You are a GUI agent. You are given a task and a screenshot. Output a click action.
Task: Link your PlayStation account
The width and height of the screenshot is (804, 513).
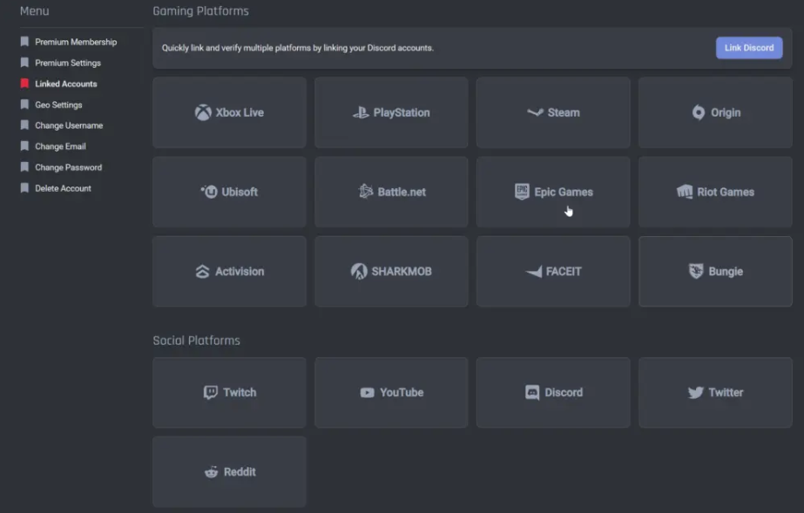tap(391, 112)
